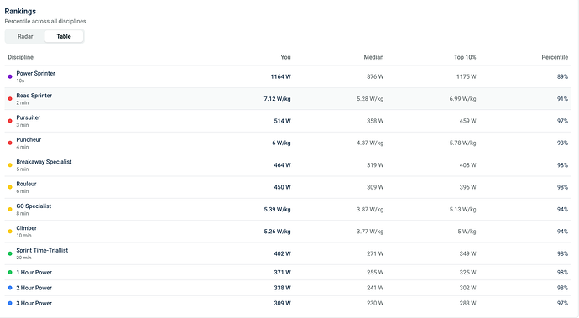
Task: Select the 3 Hour Power discipline name
Action: click(34, 303)
